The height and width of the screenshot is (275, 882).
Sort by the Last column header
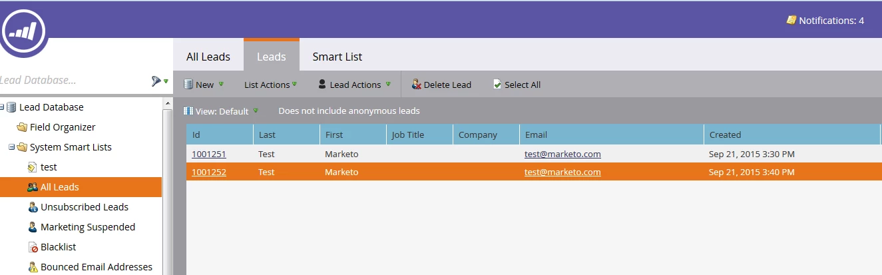pos(286,135)
